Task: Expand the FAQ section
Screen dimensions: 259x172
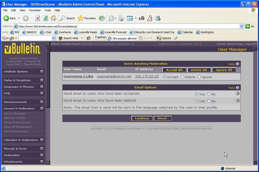Action: pyautogui.click(x=42, y=93)
